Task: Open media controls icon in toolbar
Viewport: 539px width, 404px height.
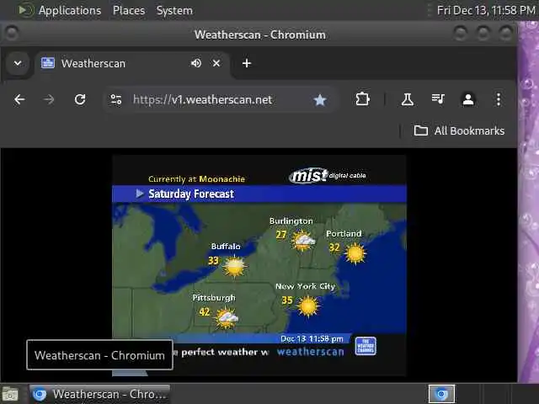Action: point(438,99)
